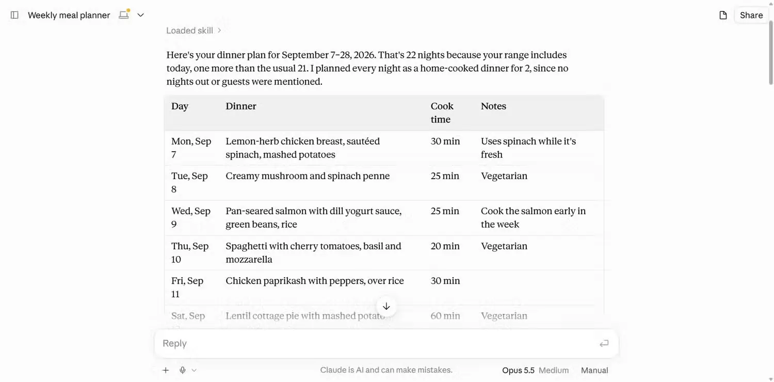The width and height of the screenshot is (774, 382).
Task: Open the Opus 5.5 model selector
Action: coord(518,370)
